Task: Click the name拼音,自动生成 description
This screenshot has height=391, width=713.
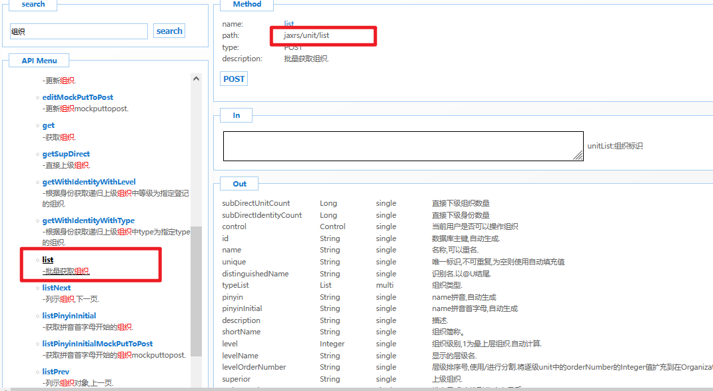Action: 464,297
